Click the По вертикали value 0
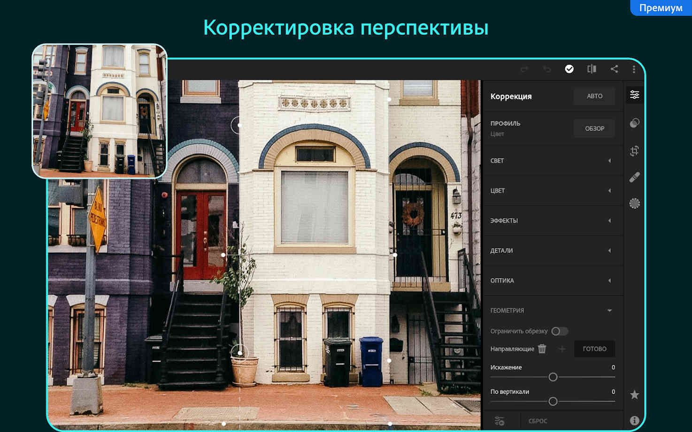This screenshot has width=692, height=432. click(x=613, y=392)
